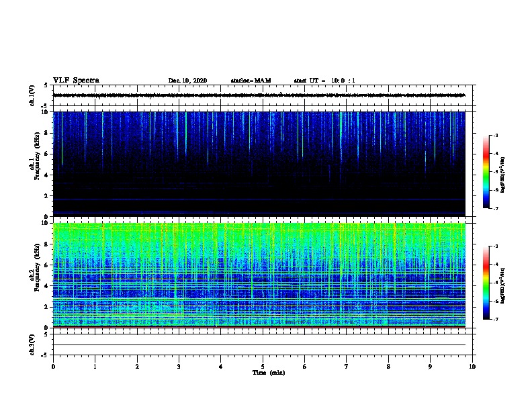This screenshot has width=532, height=411.
Task: Click the "ch.3(V)" waveform axis label
Action: (x=32, y=345)
